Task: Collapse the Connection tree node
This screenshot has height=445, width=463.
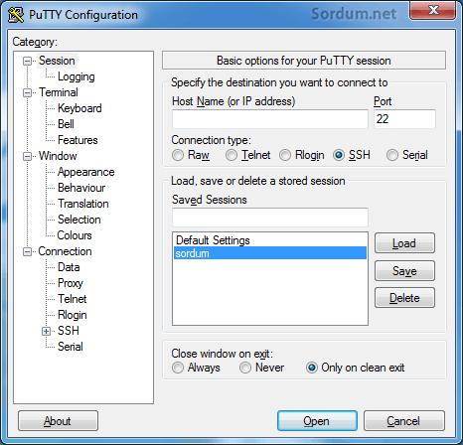Action: 27,251
